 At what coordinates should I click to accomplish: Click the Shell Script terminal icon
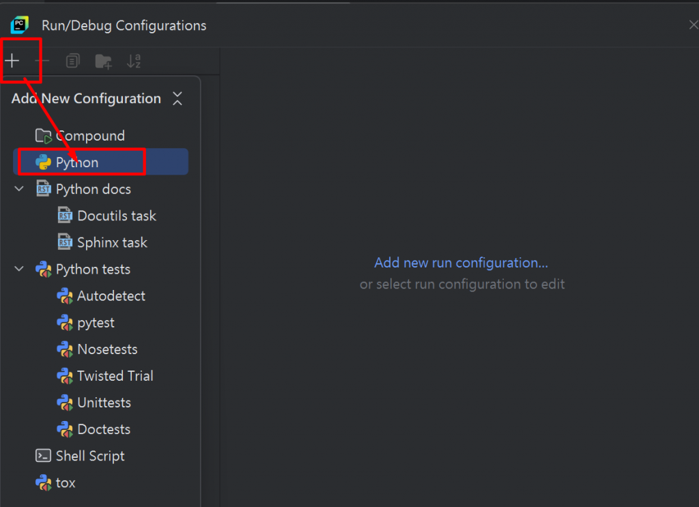point(43,456)
